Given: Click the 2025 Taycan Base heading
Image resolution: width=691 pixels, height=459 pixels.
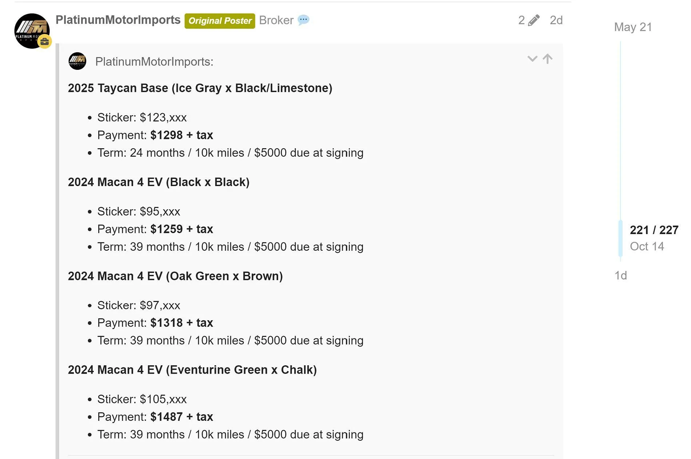Looking at the screenshot, I should 200,88.
